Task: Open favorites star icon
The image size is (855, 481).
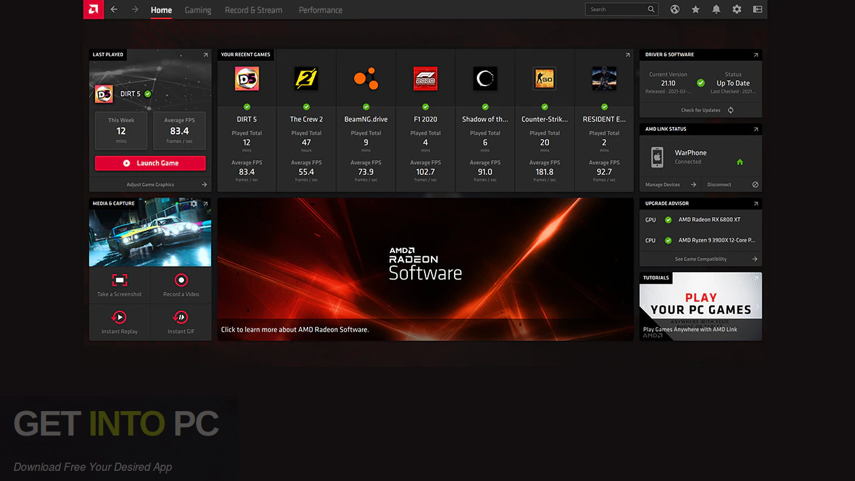Action: [696, 9]
